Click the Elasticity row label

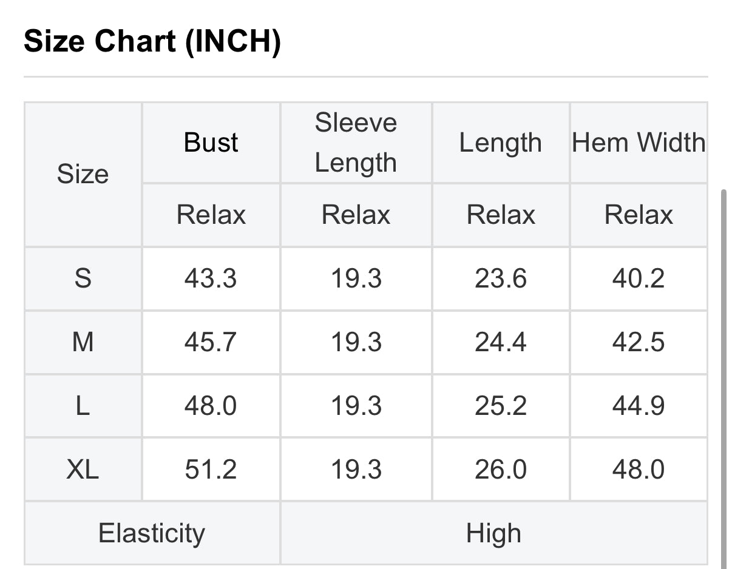pos(152,533)
